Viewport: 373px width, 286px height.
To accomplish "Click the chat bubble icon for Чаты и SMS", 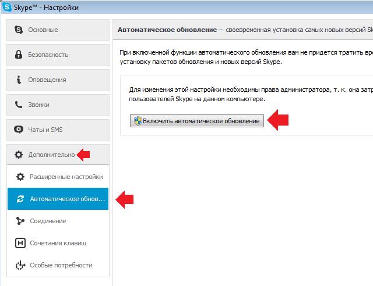I will [18, 130].
